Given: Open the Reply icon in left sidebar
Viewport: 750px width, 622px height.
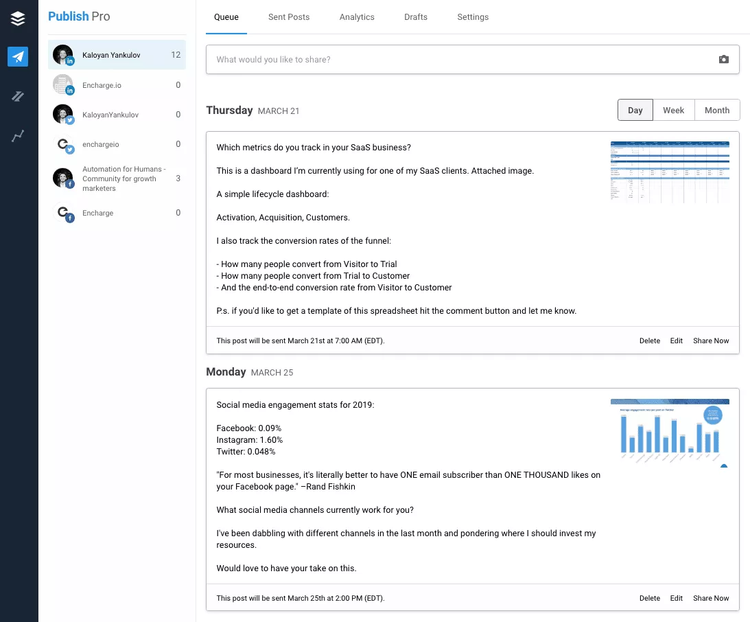Looking at the screenshot, I should (19, 97).
